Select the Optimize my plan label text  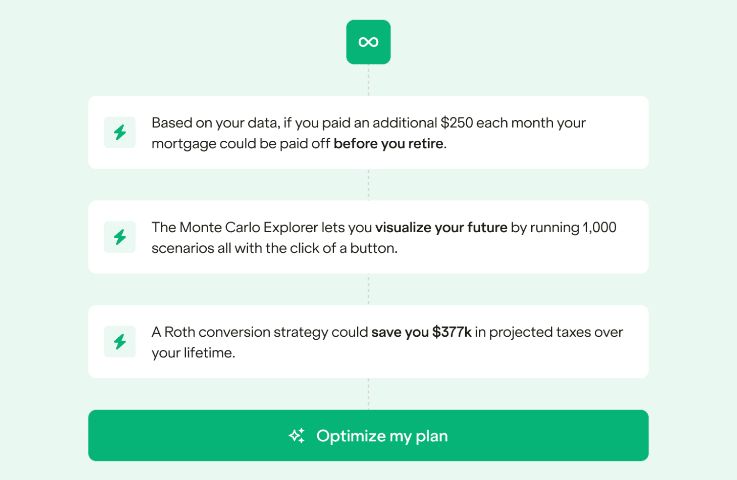point(382,435)
